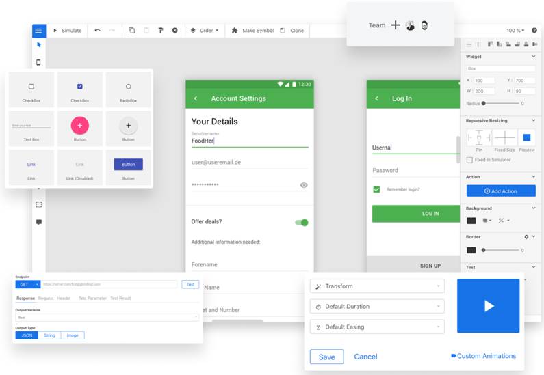Click the copy icon in toolbar

click(132, 31)
